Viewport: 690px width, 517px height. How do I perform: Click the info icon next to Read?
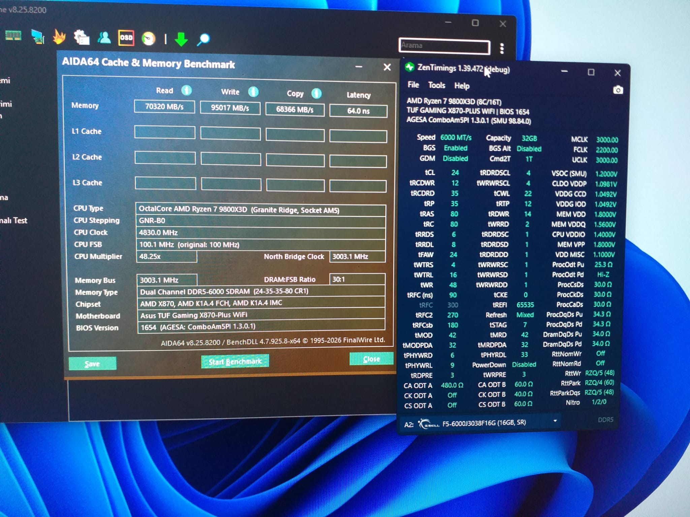[x=186, y=90]
